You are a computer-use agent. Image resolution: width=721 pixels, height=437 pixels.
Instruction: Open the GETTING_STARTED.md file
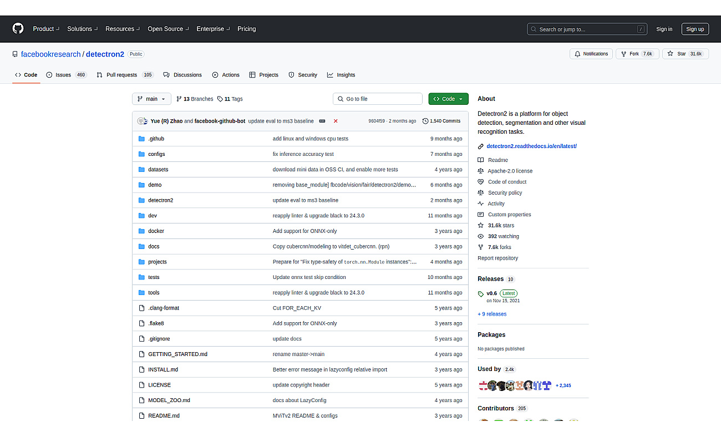pos(177,354)
